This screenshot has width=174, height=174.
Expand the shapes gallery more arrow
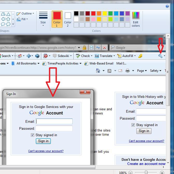(x=13, y=24)
